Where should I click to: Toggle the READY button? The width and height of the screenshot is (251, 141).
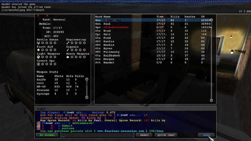pos(144,135)
